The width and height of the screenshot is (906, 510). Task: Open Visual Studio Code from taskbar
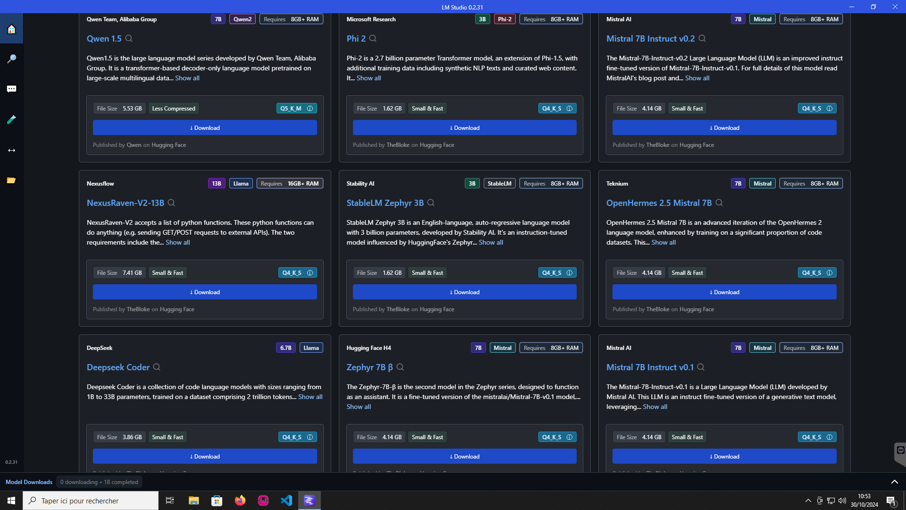(286, 501)
